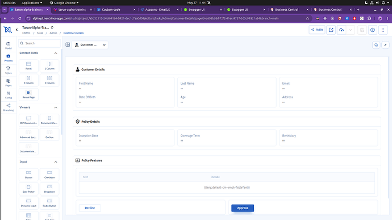Select the 1 Column layout block
This screenshot has height=220, width=392.
49,65
